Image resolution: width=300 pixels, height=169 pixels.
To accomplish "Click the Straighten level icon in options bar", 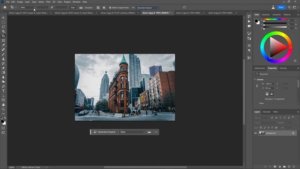I will point(81,8).
